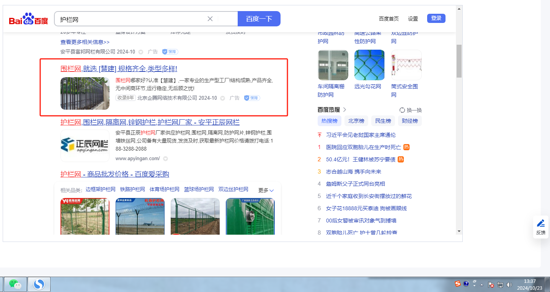The image size is (550, 292).
Task: Open the third product image with green fence posts
Action: pos(195,216)
